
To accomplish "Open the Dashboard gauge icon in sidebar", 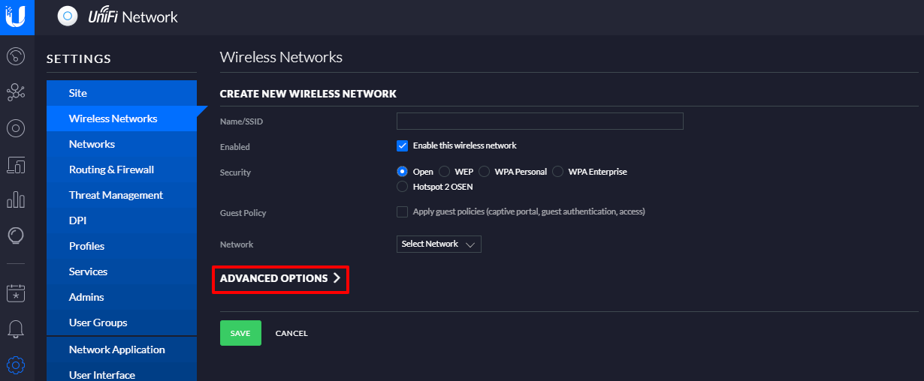I will tap(16, 55).
